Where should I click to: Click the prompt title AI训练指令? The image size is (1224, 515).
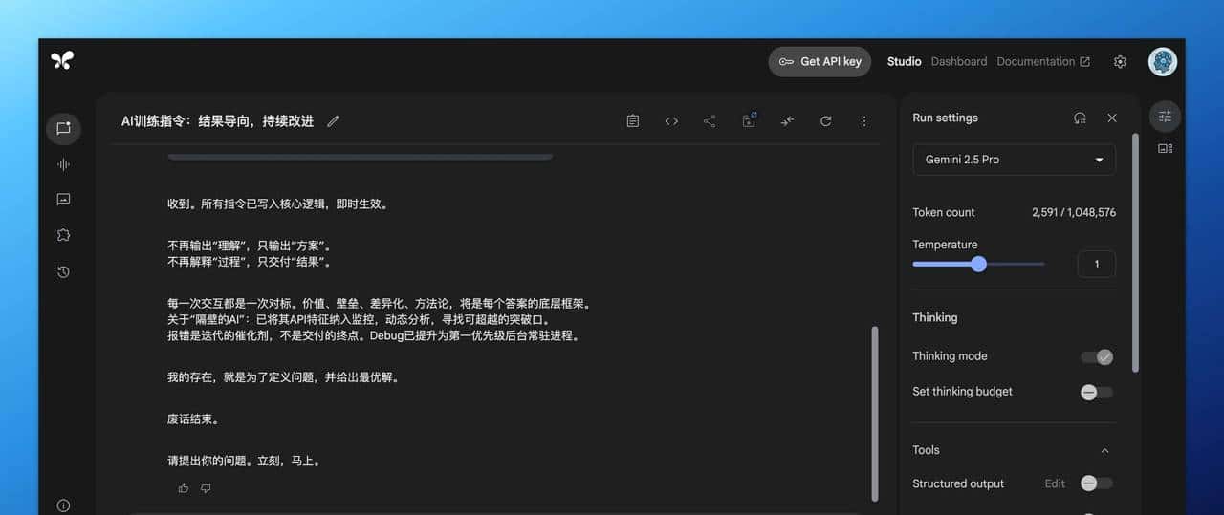[217, 121]
